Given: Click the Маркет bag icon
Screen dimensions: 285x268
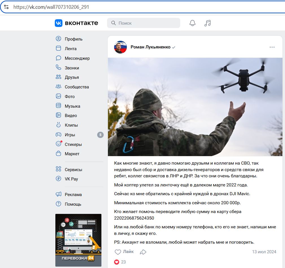Looking at the screenshot, I should pyautogui.click(x=58, y=153).
